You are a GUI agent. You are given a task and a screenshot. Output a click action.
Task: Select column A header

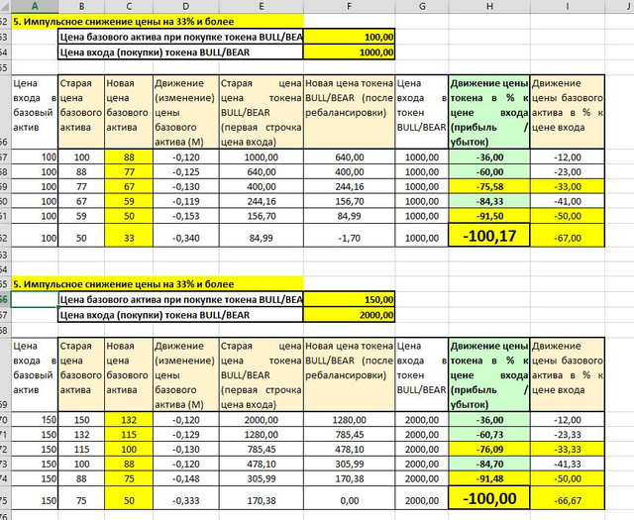click(x=35, y=6)
